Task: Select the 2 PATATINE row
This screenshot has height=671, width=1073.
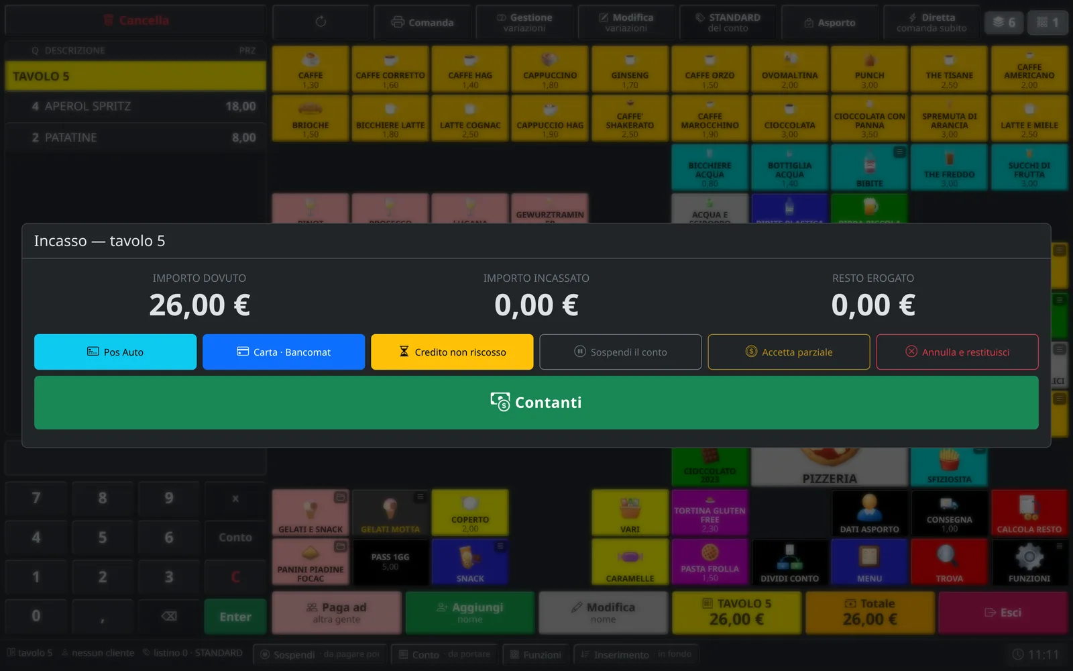Action: point(135,138)
